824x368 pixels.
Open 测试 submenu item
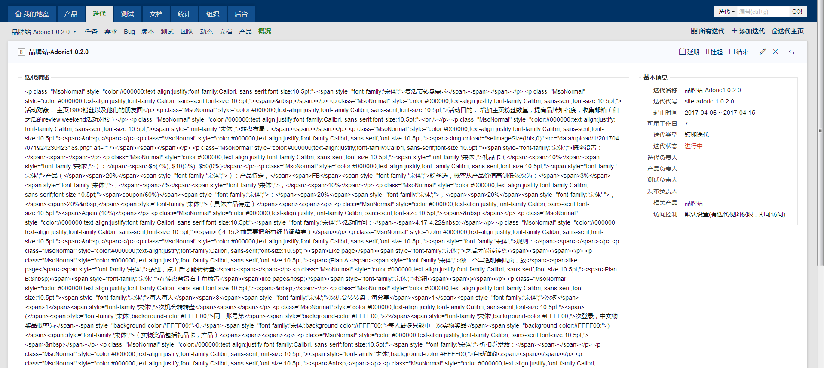point(167,31)
